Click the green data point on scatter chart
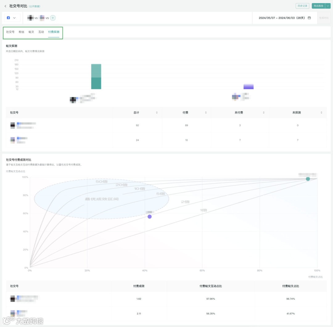Screen dimensions: 333x327 [308, 179]
